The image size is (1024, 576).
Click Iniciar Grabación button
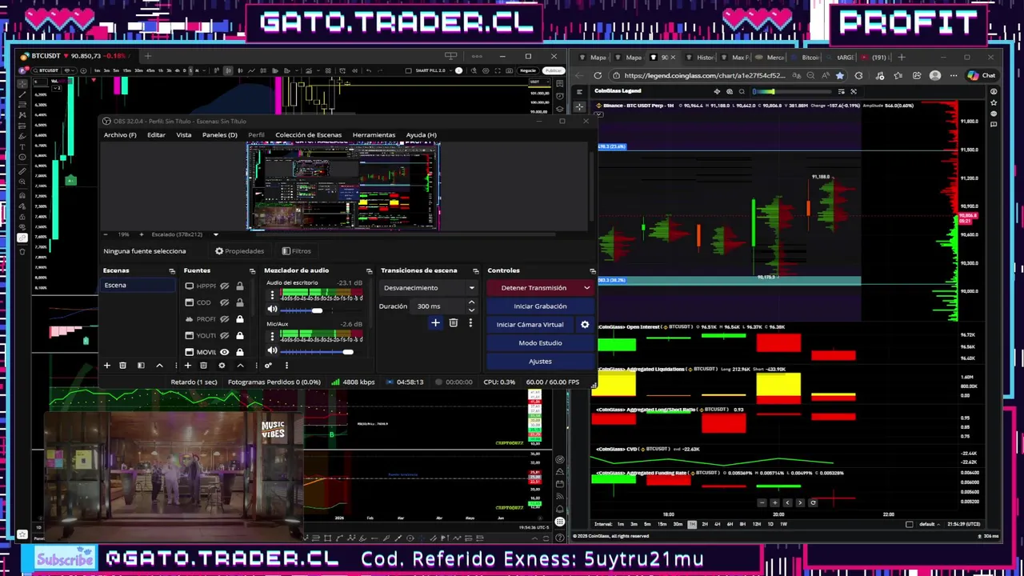point(540,306)
